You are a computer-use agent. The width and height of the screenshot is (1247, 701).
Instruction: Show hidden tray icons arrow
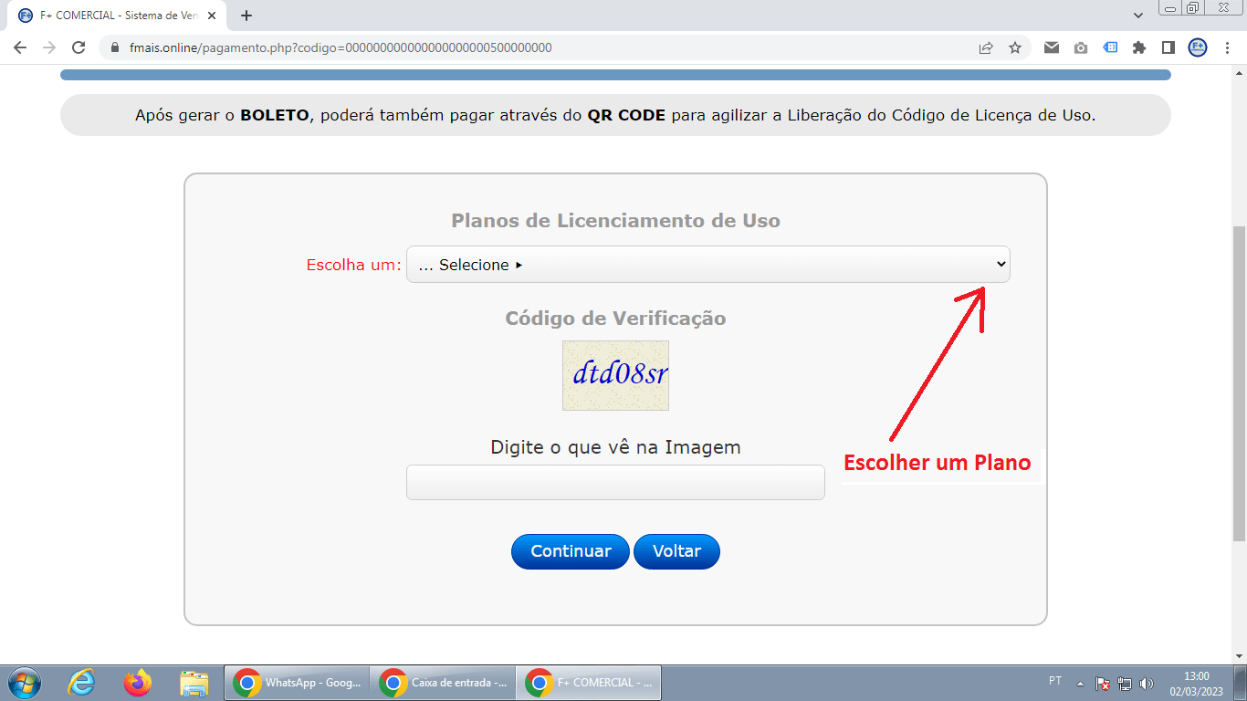point(1080,683)
